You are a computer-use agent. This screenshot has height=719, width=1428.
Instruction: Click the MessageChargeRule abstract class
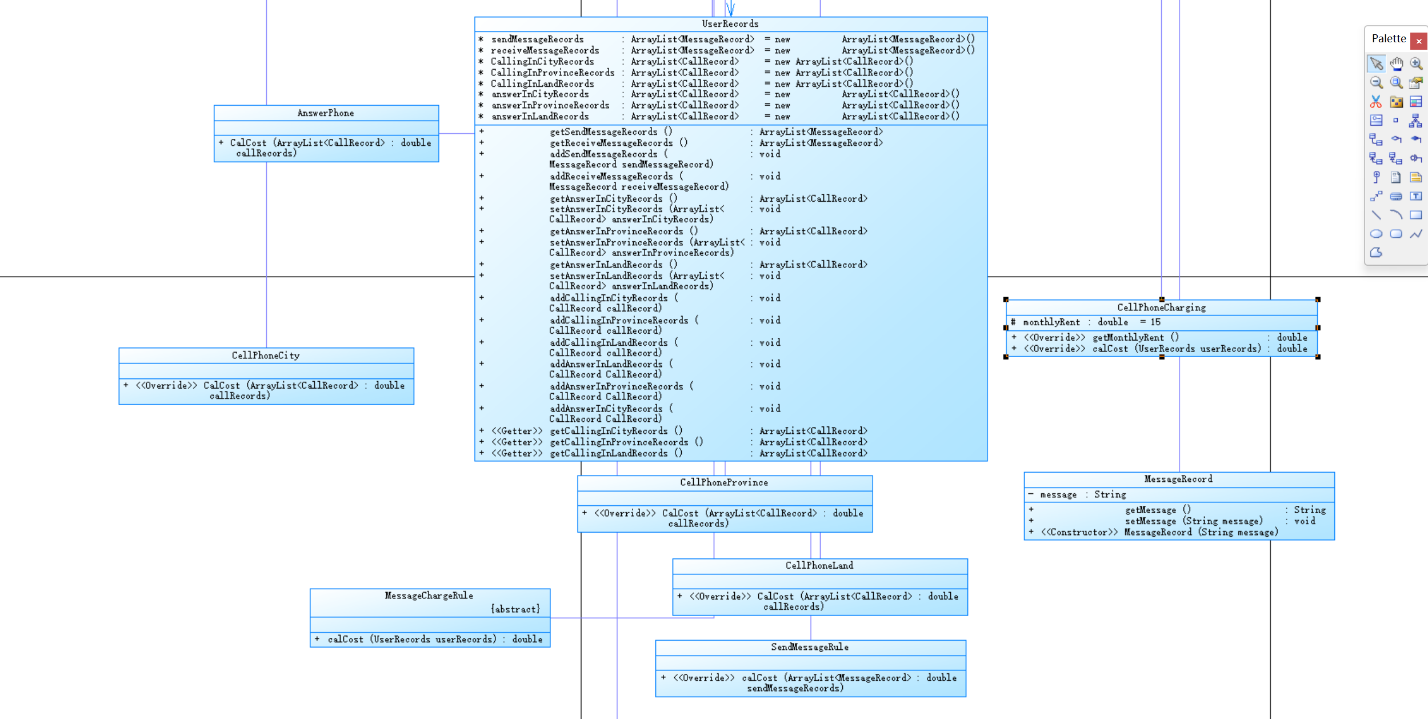coord(429,596)
